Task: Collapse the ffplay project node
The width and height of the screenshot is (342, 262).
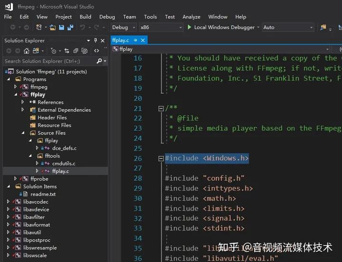Action: pos(16,95)
